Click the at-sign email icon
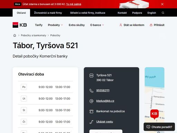Image resolution: width=177 pixels, height=133 pixels. point(91,101)
